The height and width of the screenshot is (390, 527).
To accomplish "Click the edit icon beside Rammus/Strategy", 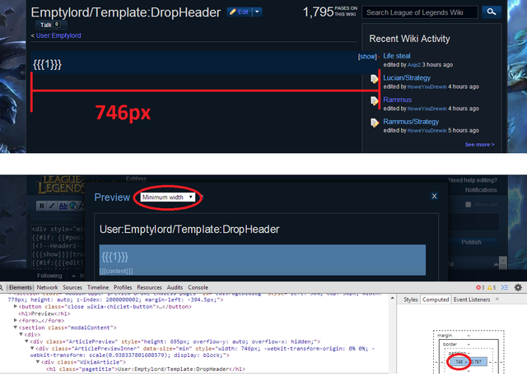I will click(x=374, y=123).
